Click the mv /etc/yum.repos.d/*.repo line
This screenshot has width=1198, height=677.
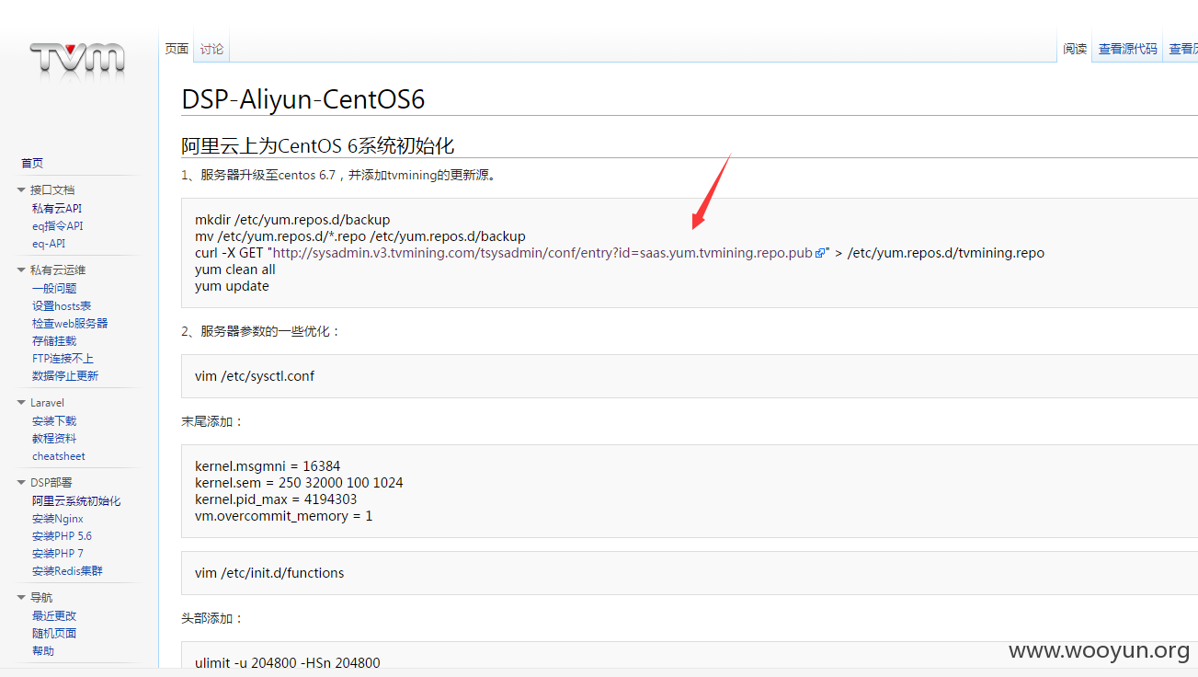(360, 236)
